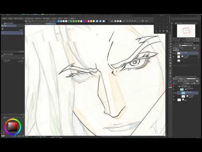The width and height of the screenshot is (202, 152).
Task: Pick the black swatch in the top color bar
Action: 107,21
